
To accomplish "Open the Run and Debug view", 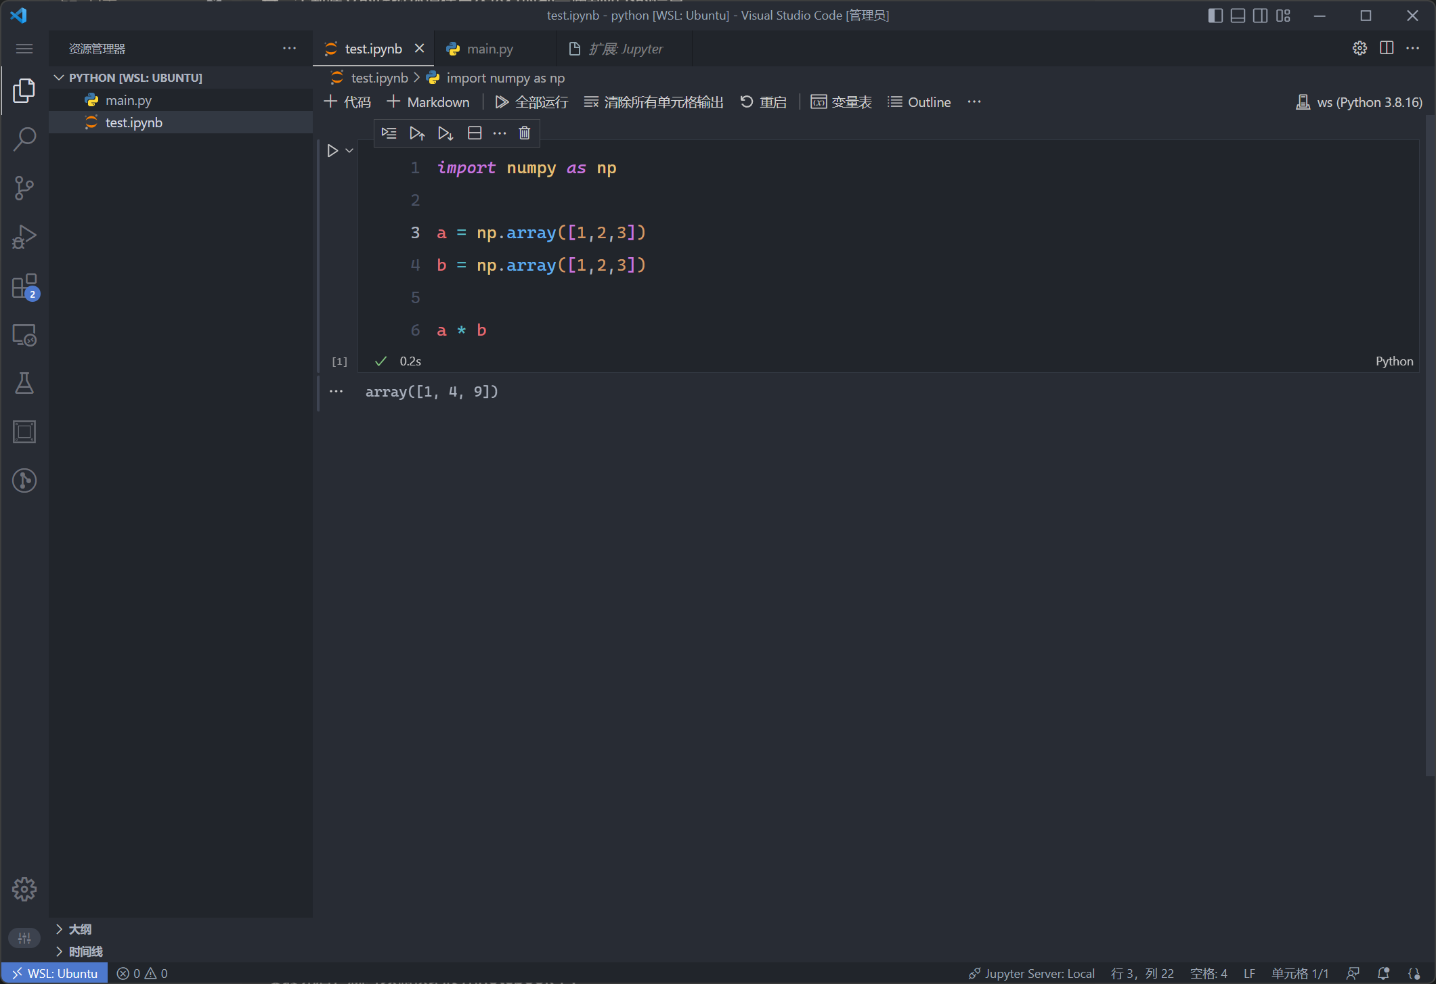I will pyautogui.click(x=24, y=237).
